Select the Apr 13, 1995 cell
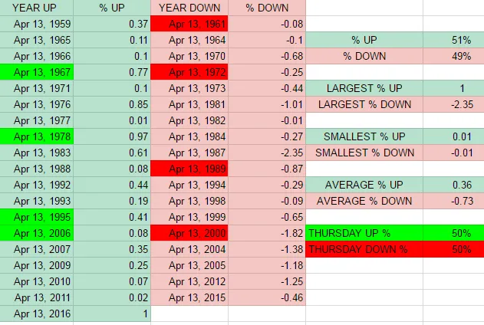The width and height of the screenshot is (484, 325). click(36, 217)
